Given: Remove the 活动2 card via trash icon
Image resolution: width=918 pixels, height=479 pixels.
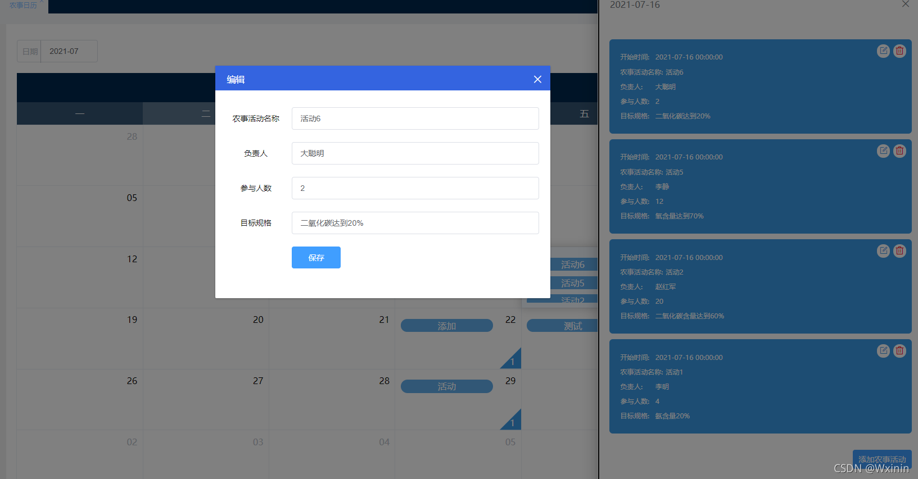Looking at the screenshot, I should pos(899,251).
